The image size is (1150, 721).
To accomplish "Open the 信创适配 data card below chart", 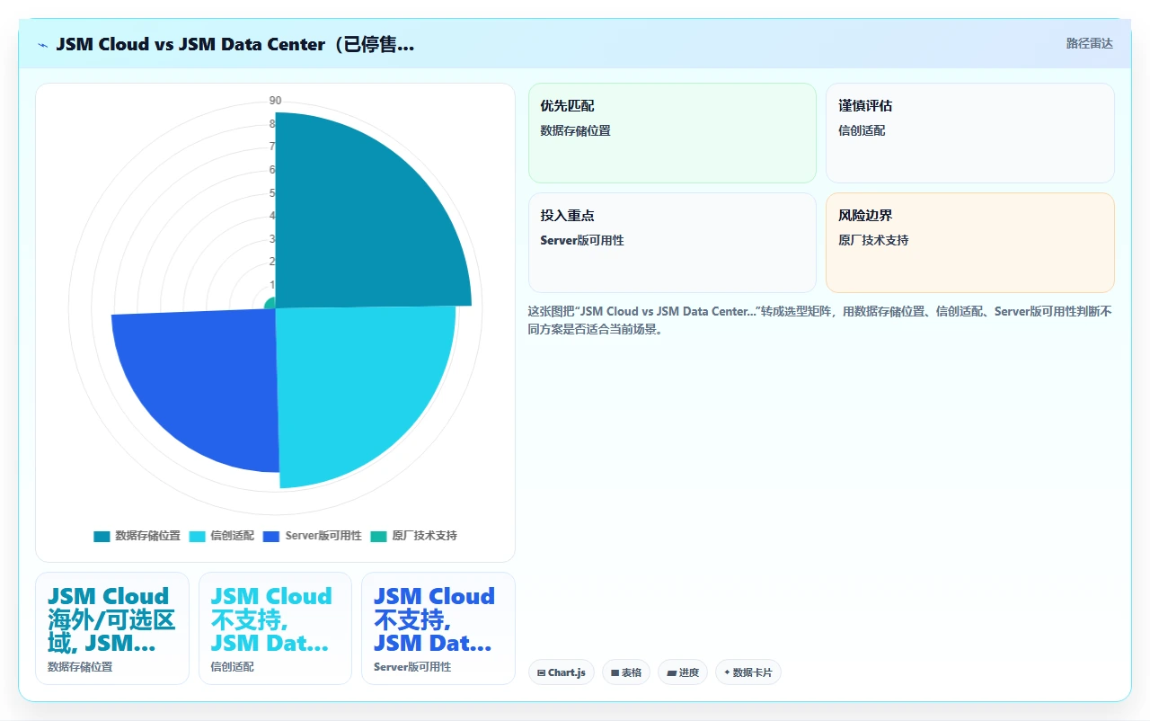I will [x=275, y=628].
